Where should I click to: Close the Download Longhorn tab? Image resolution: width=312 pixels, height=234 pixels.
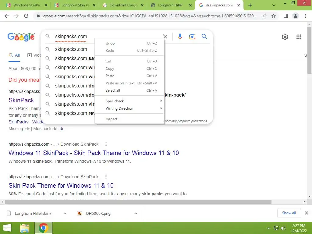click(142, 5)
